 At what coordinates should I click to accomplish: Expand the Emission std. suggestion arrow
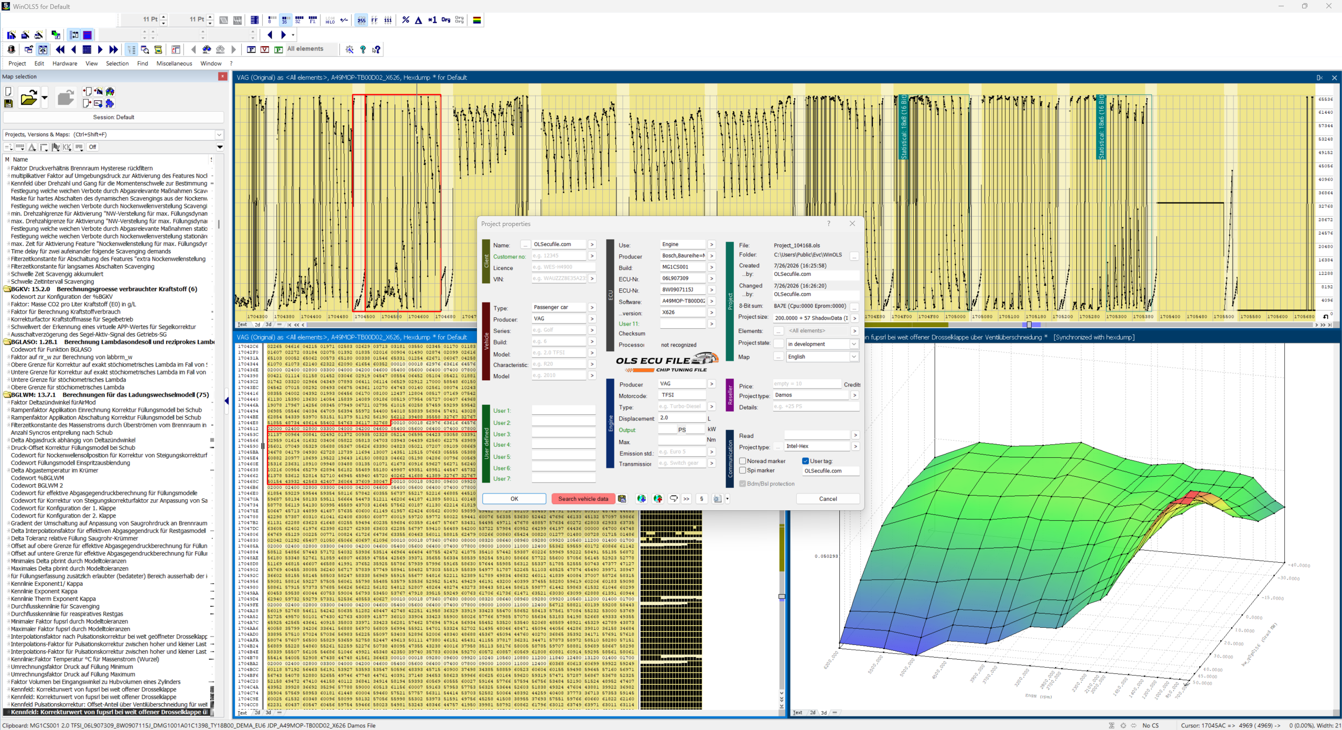(711, 452)
